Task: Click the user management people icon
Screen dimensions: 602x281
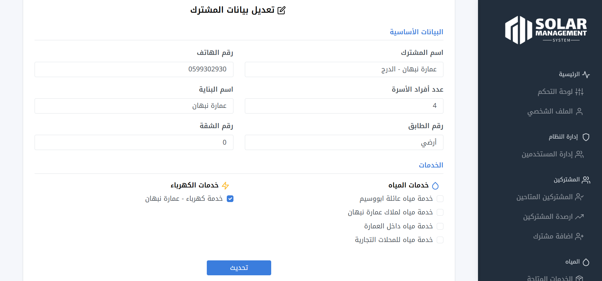Action: coord(579,154)
